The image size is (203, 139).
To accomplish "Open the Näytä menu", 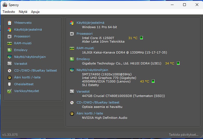I will tap(23, 12).
